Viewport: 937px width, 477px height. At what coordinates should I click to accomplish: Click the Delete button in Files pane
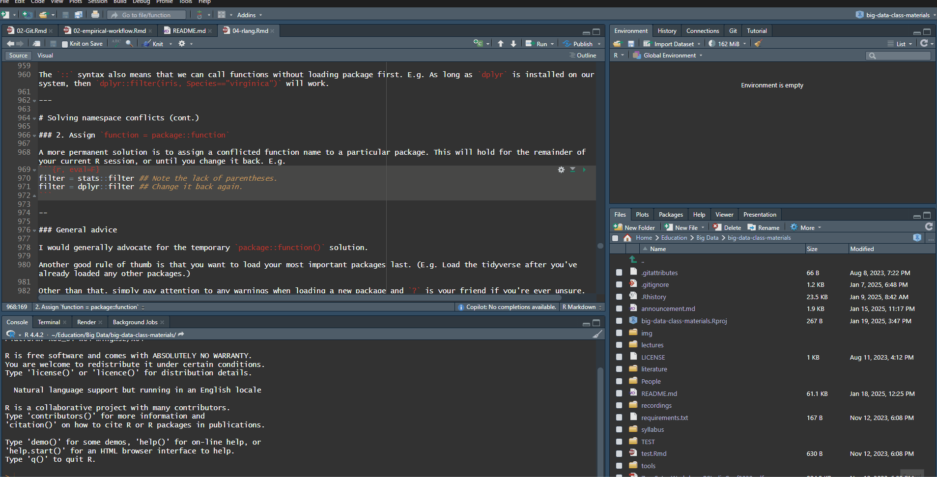[727, 227]
